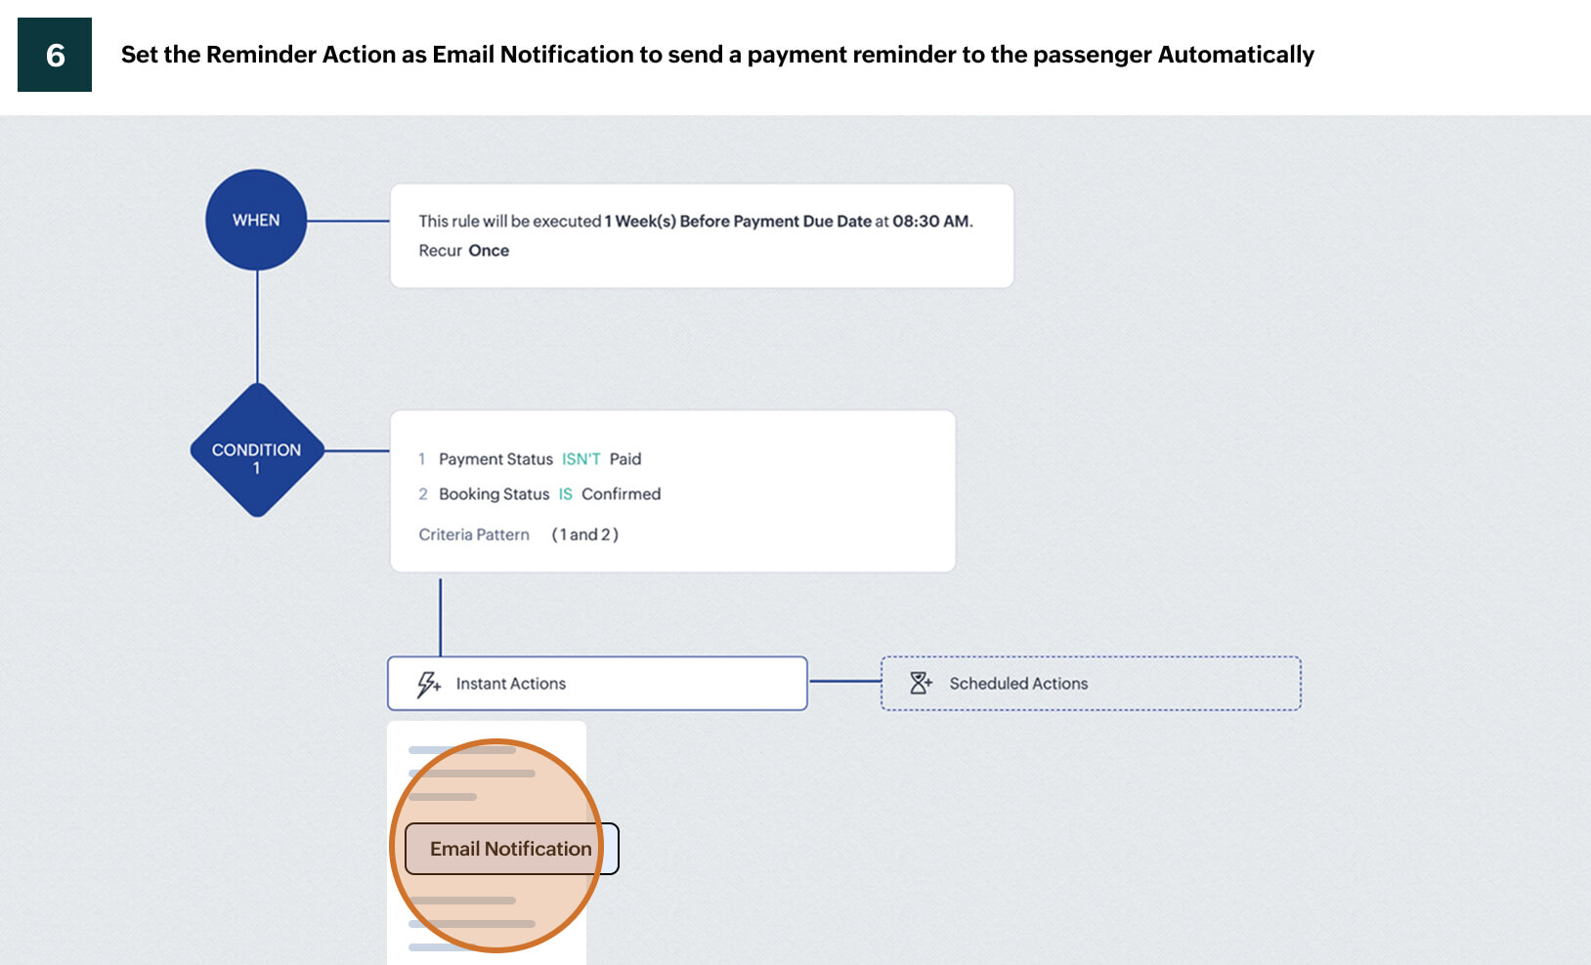1591x965 pixels.
Task: Click the Scheduled Actions hourglass icon
Action: pos(921,684)
